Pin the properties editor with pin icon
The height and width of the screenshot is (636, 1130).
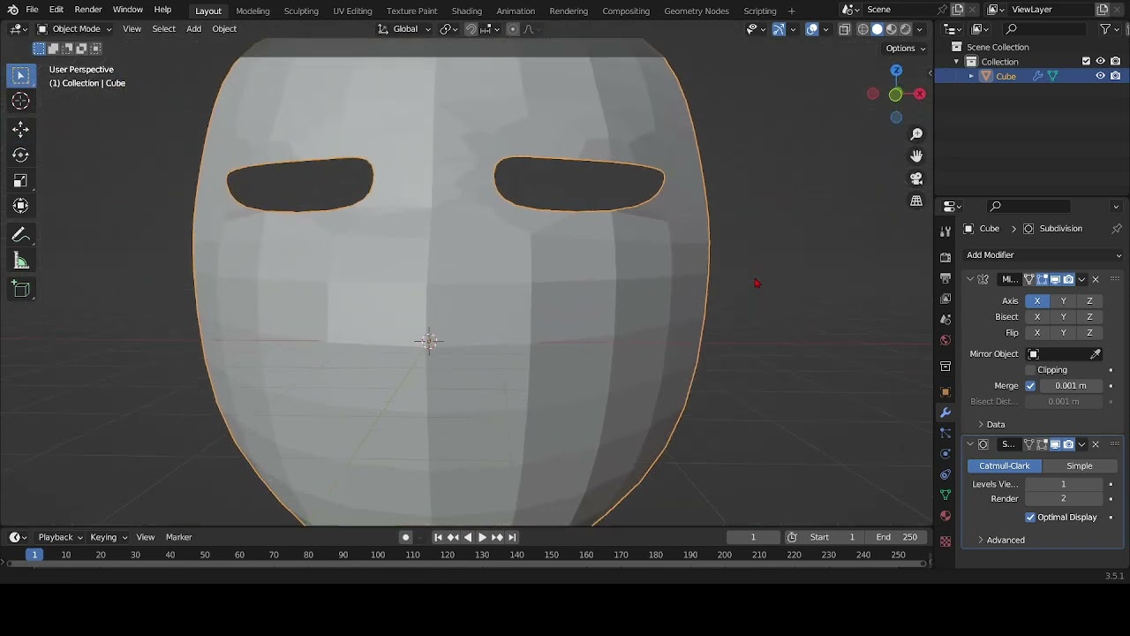tap(1116, 229)
